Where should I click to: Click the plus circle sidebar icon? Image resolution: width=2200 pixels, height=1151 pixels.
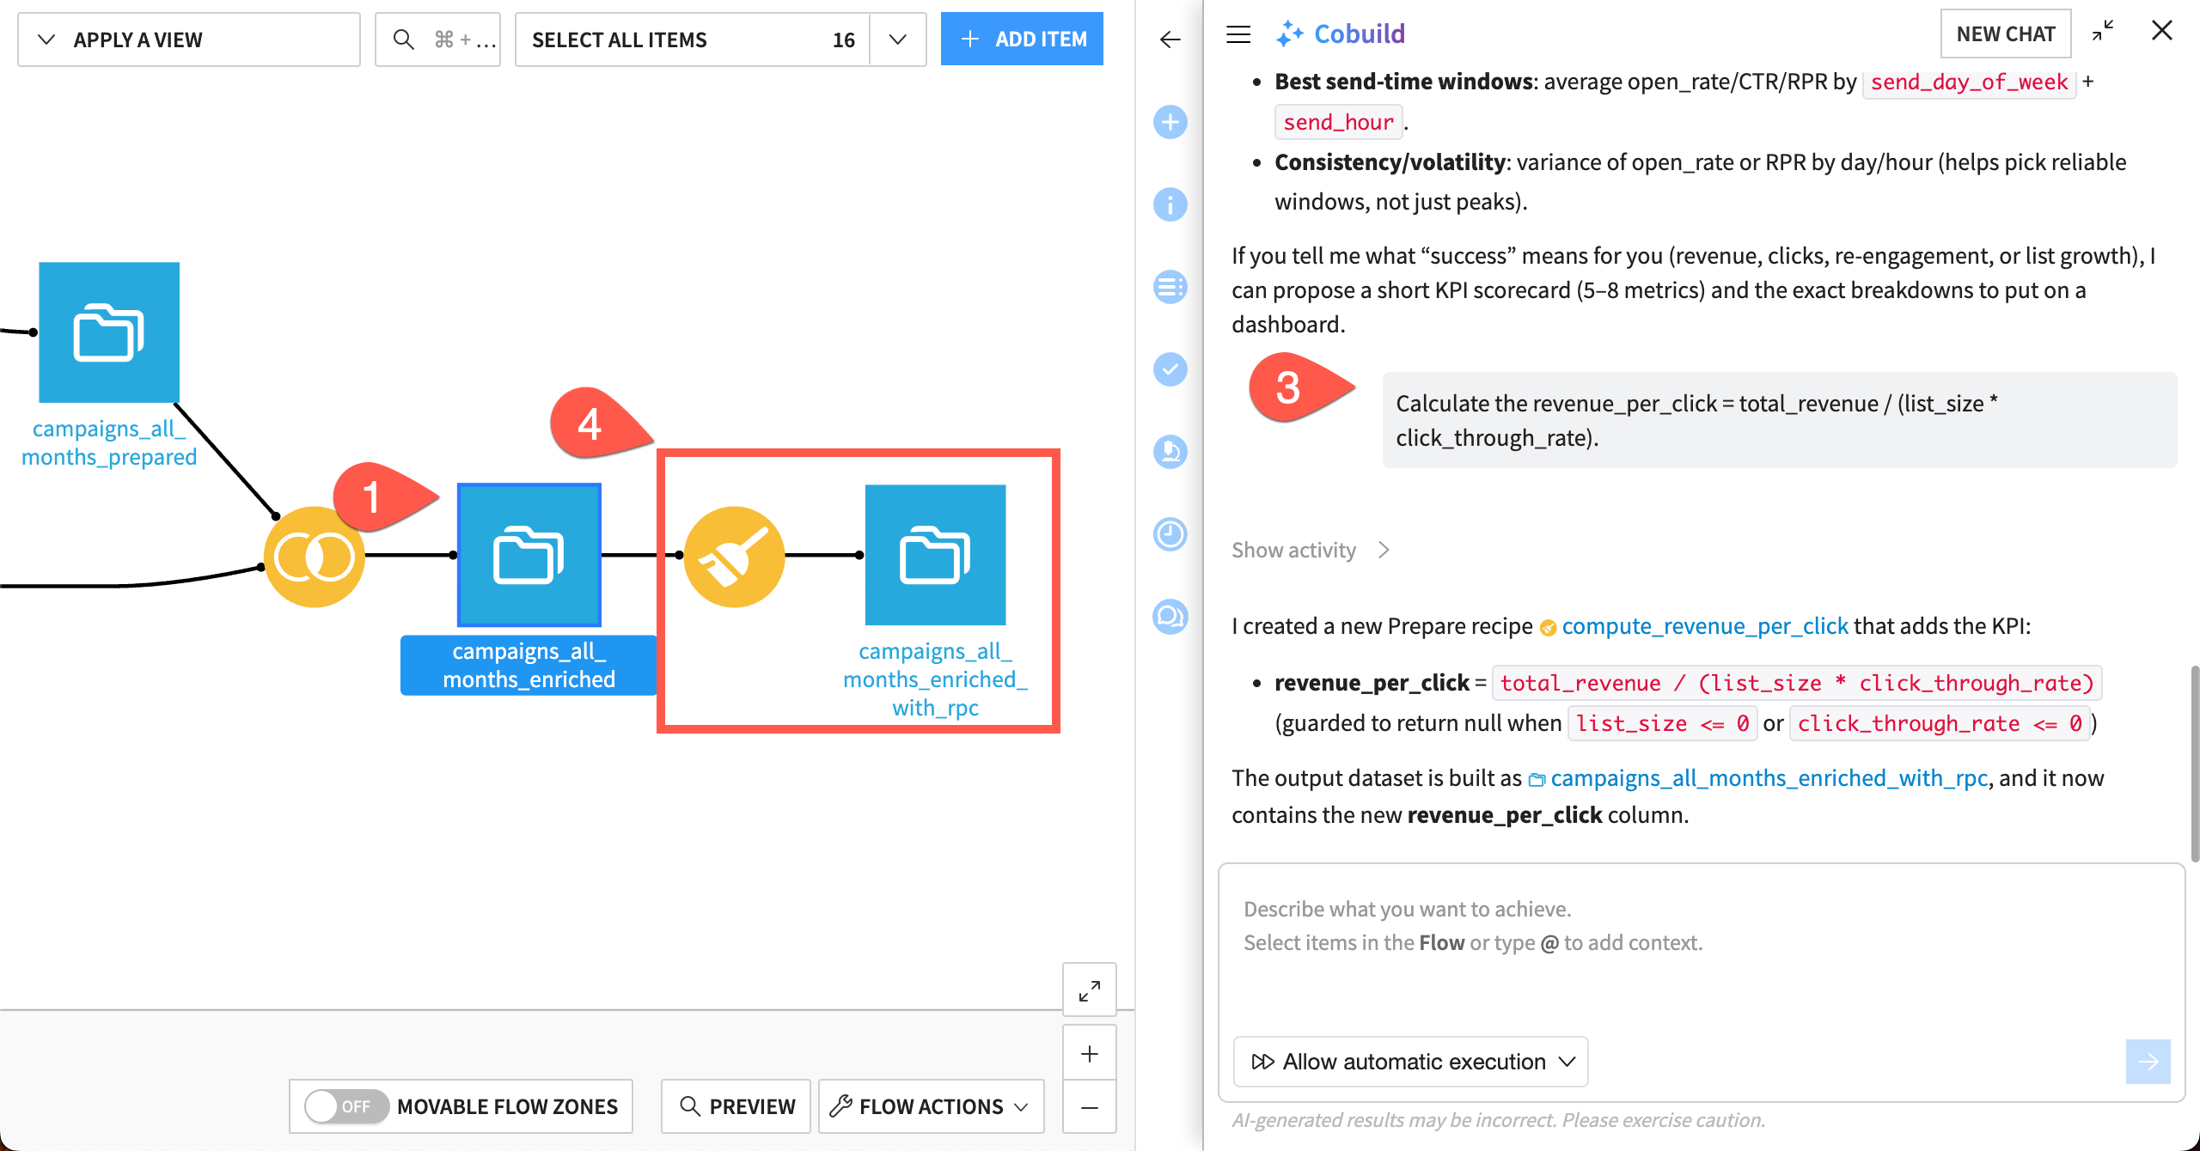1170,122
